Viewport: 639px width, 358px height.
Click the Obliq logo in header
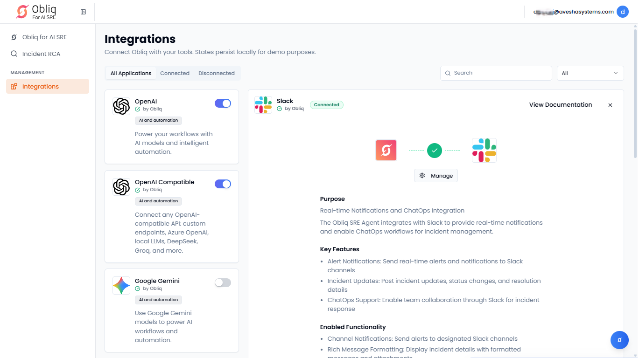[x=36, y=12]
